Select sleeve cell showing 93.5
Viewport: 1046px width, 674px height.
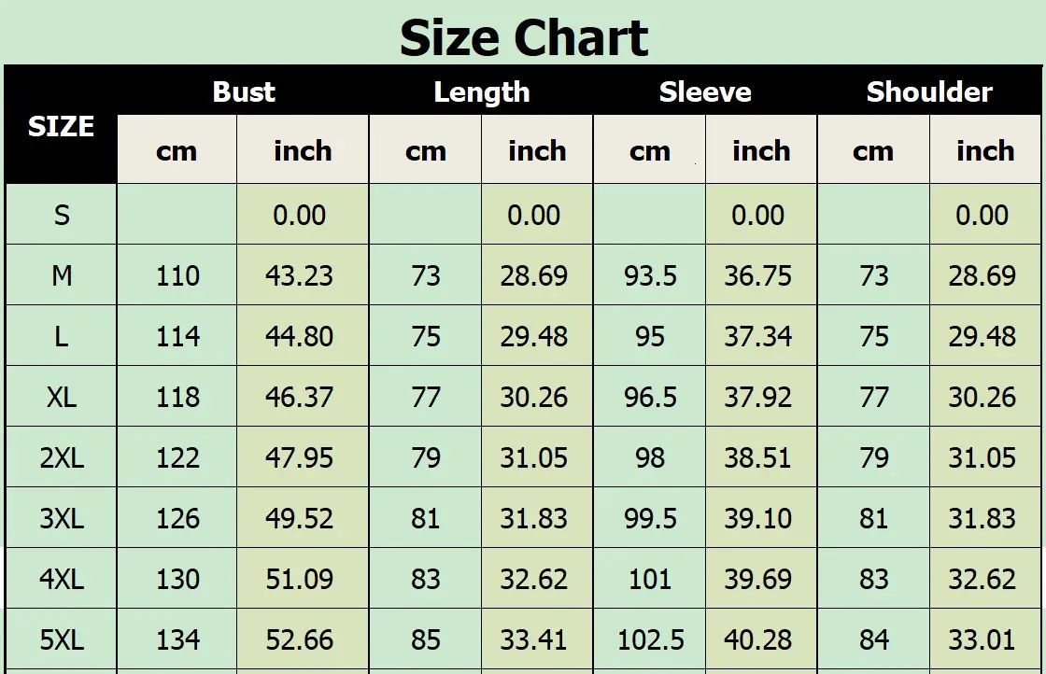[x=650, y=275]
